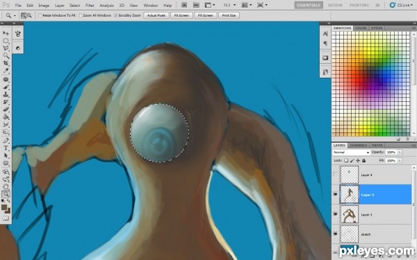Image resolution: width=417 pixels, height=260 pixels.
Task: Select the Clone Stamp tool
Action: pyautogui.click(x=6, y=94)
